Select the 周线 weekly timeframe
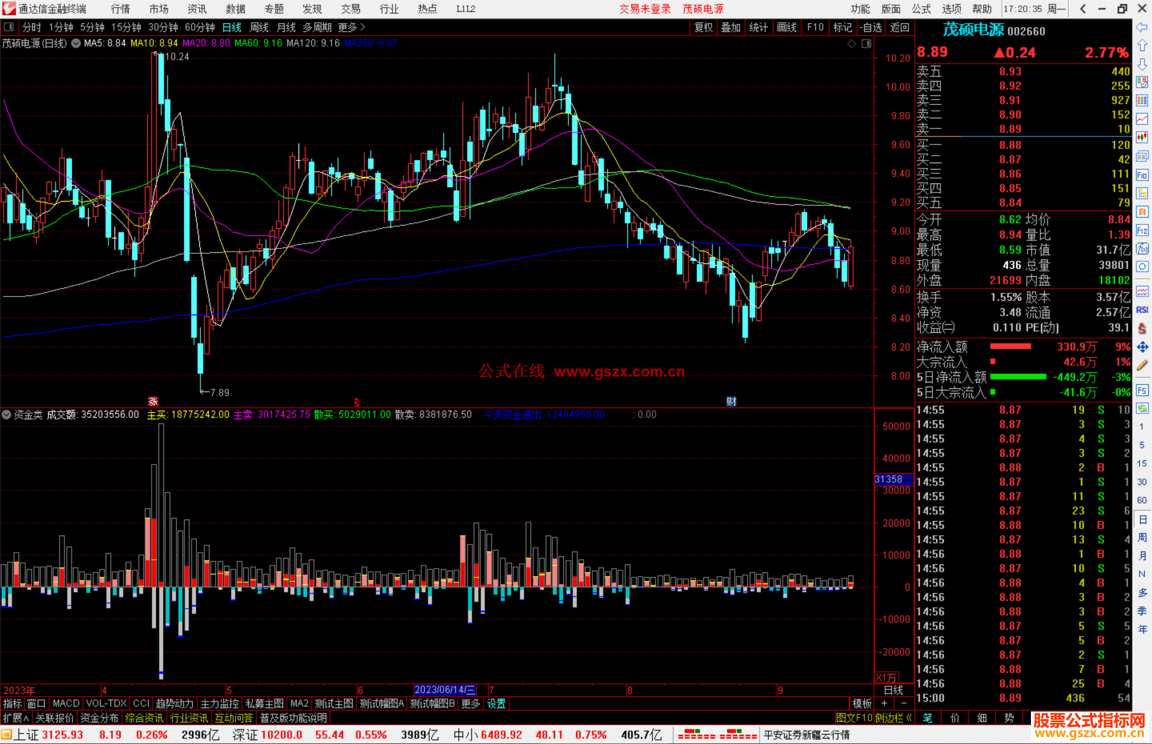This screenshot has height=744, width=1152. [259, 27]
